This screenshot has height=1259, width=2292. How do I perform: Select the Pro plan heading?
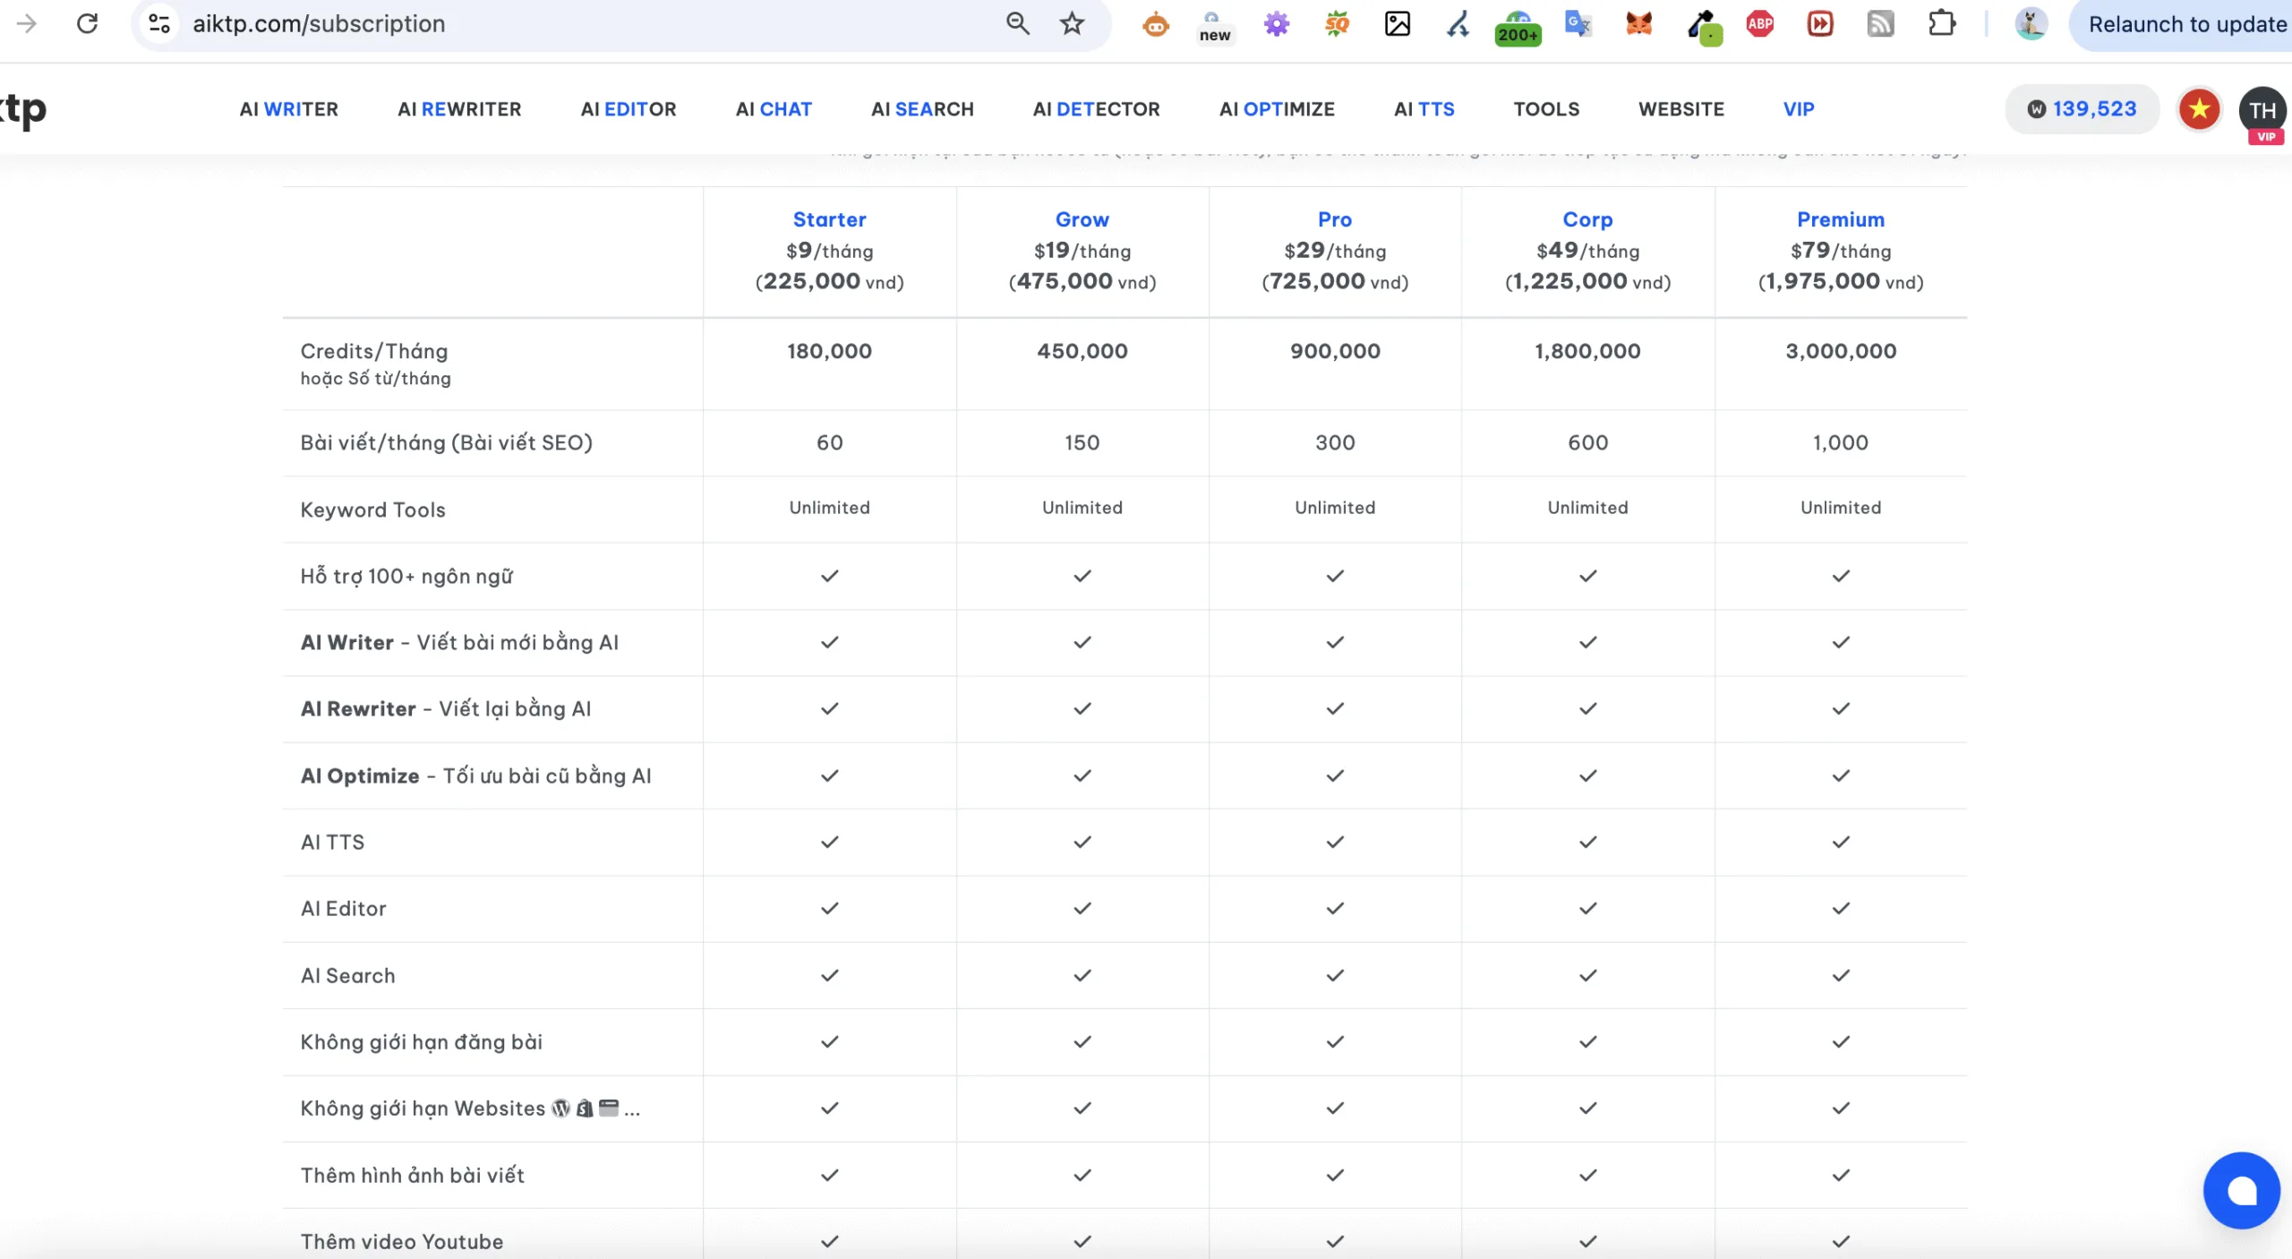pos(1334,219)
